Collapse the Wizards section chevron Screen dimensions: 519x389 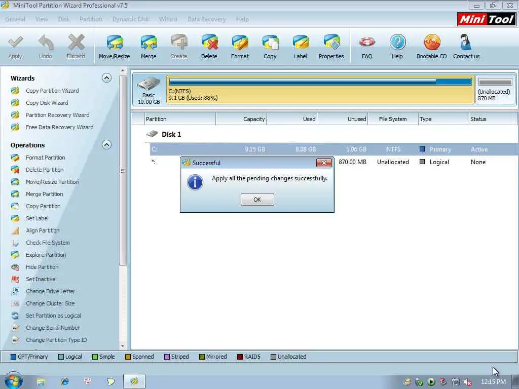click(106, 78)
